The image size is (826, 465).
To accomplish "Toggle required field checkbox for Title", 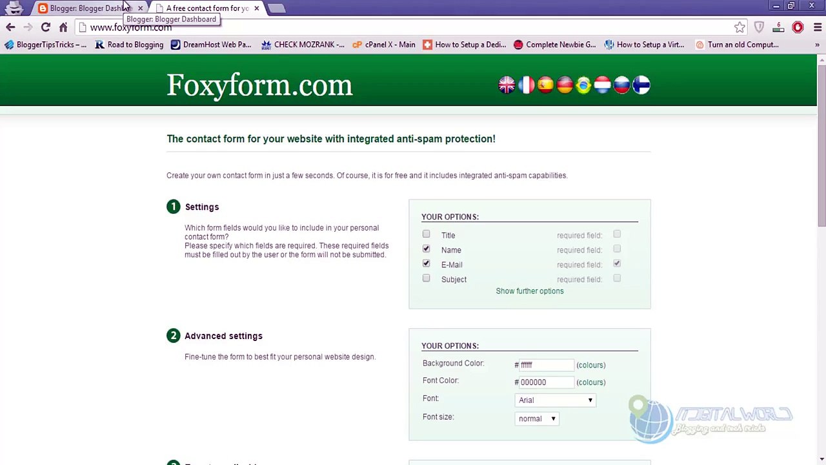I will (x=617, y=234).
